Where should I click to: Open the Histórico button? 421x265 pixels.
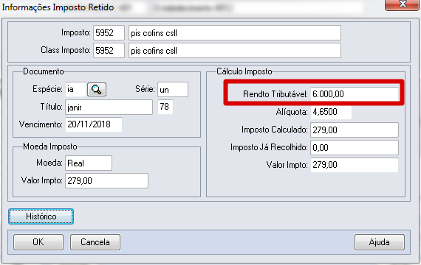41,216
